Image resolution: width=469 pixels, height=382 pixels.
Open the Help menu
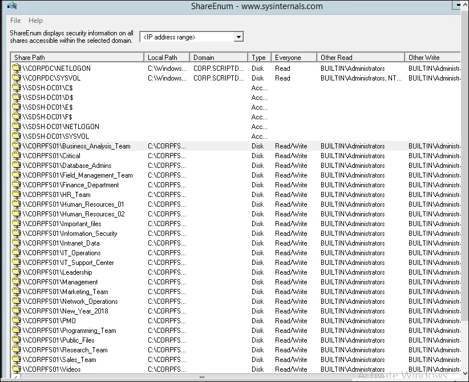35,21
